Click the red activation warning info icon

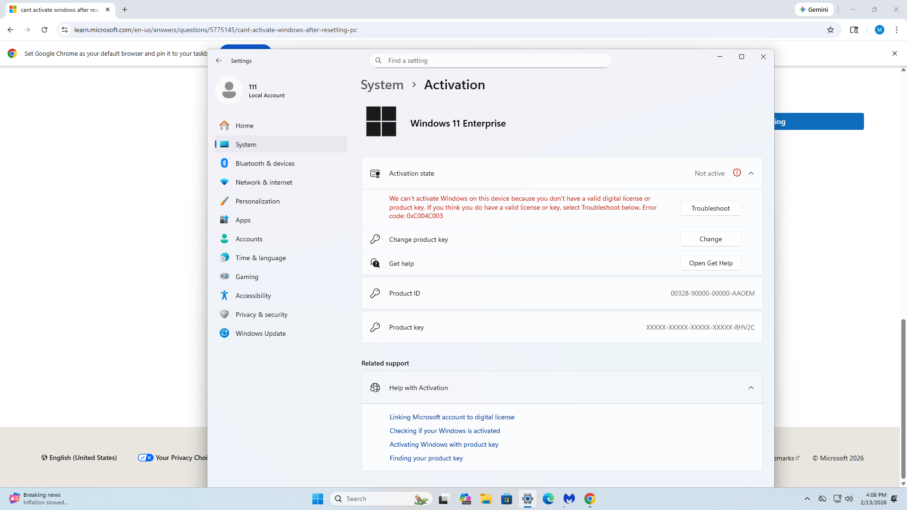coord(737,173)
